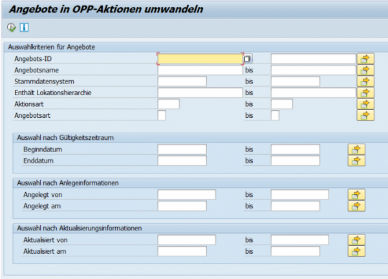Image resolution: width=388 pixels, height=279 pixels.
Task: Focus the Angebots-ID from field
Action: (x=200, y=59)
